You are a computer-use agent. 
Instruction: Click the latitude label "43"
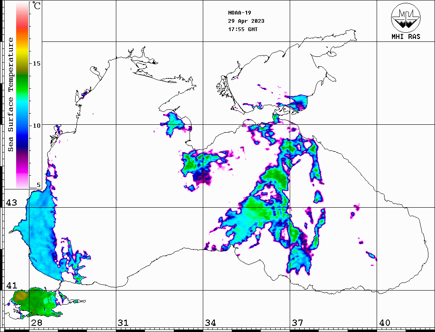(12, 203)
